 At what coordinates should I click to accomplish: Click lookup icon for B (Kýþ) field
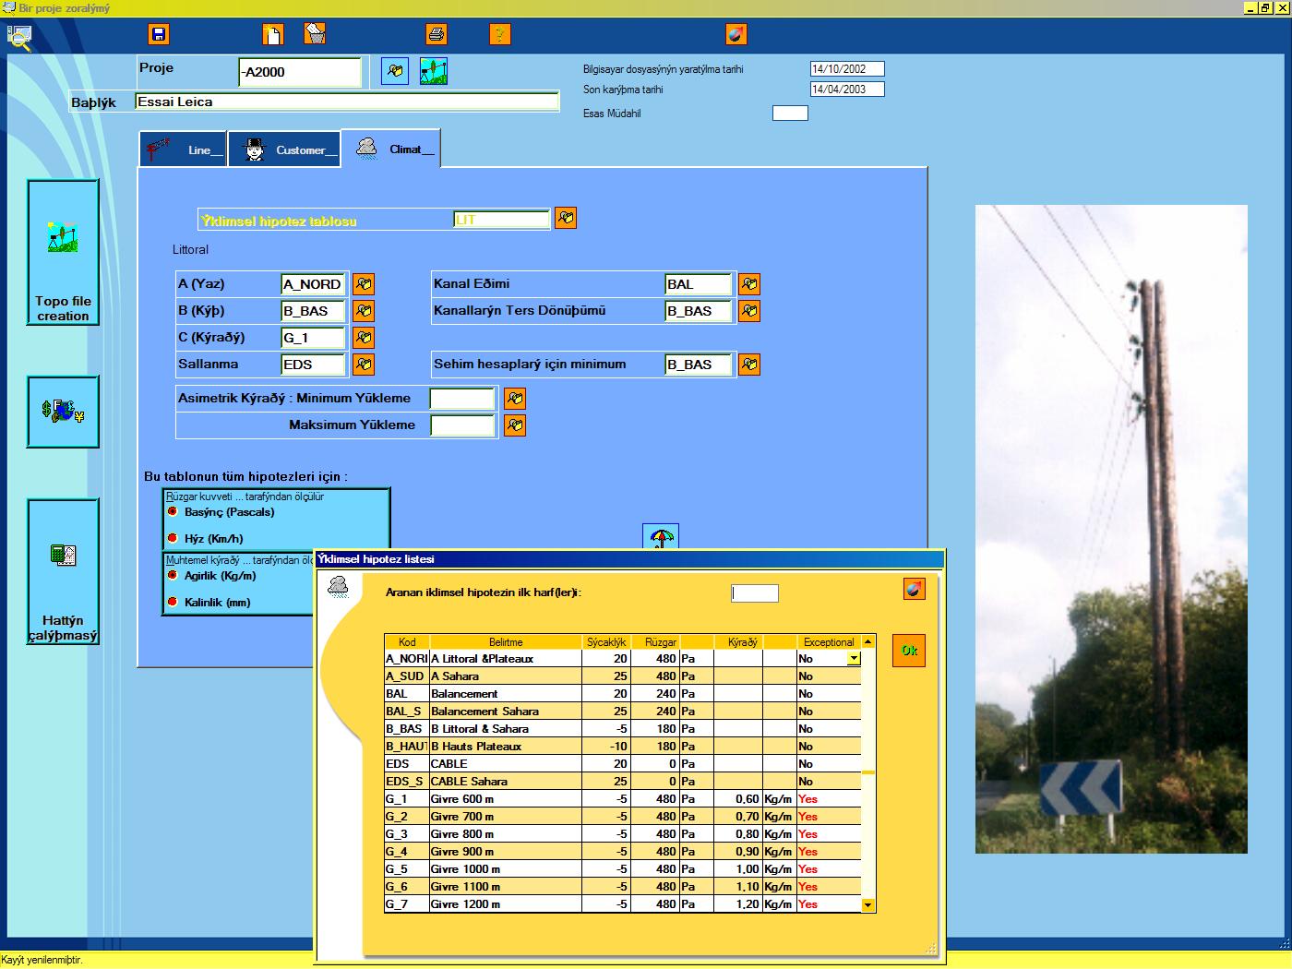pos(364,311)
